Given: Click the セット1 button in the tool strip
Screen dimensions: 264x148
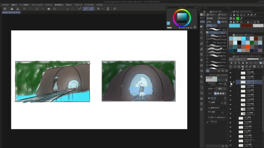Looking at the screenshot, I should click(202, 18).
